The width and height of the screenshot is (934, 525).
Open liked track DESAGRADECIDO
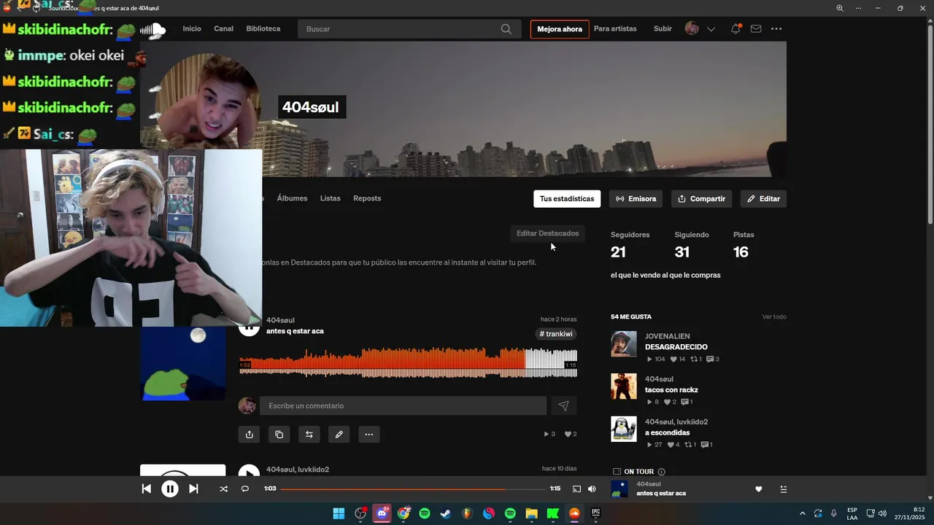pyautogui.click(x=676, y=347)
